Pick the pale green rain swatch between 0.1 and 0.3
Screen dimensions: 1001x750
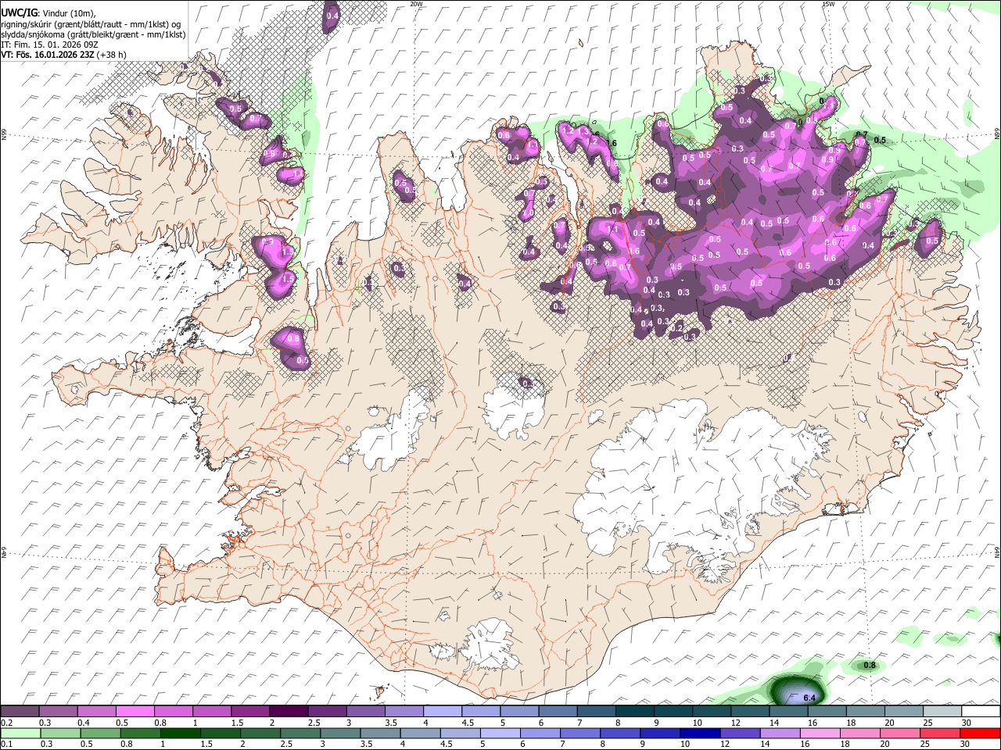pos(20,733)
